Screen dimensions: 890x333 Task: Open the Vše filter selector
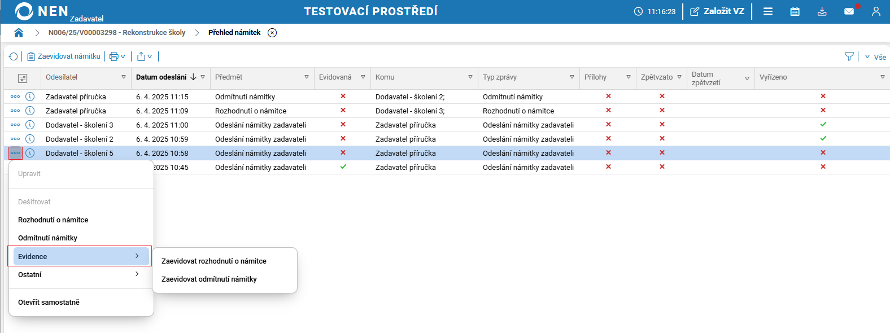click(875, 57)
